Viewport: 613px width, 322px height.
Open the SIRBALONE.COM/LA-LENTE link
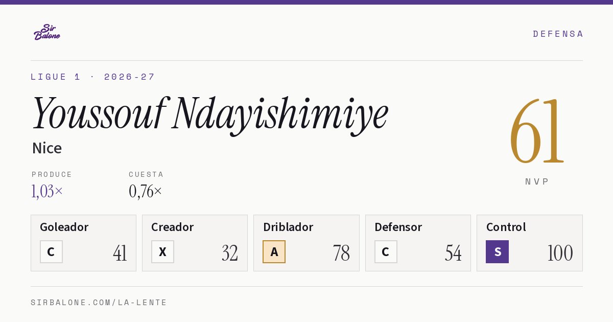point(99,303)
